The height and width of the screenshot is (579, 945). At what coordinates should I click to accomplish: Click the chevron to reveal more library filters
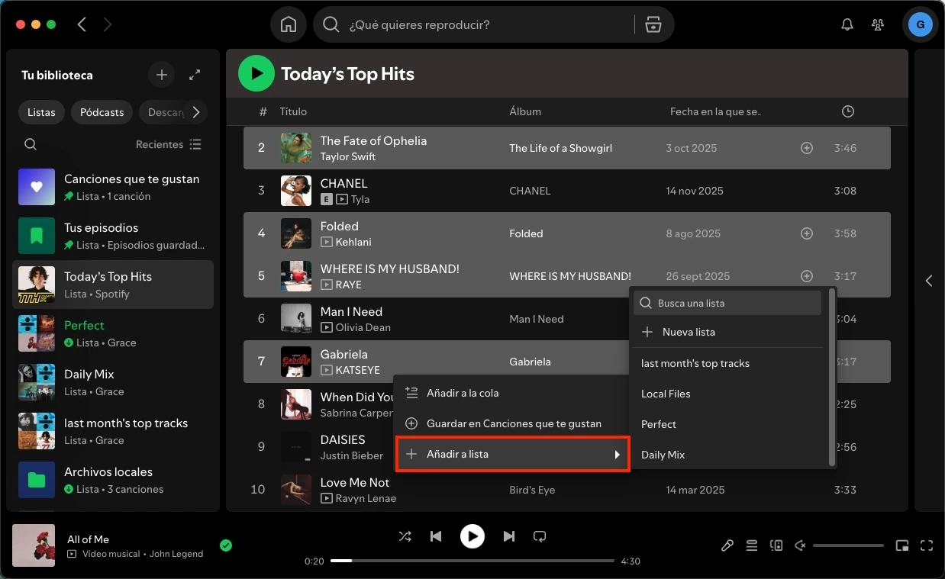coord(196,112)
